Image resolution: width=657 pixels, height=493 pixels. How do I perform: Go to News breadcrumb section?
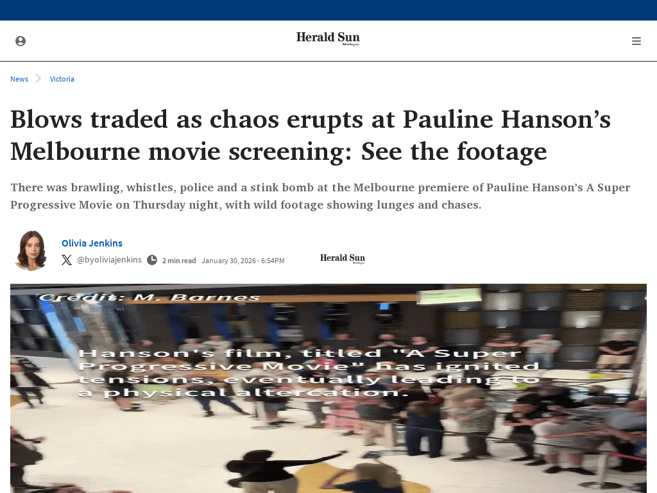point(19,79)
